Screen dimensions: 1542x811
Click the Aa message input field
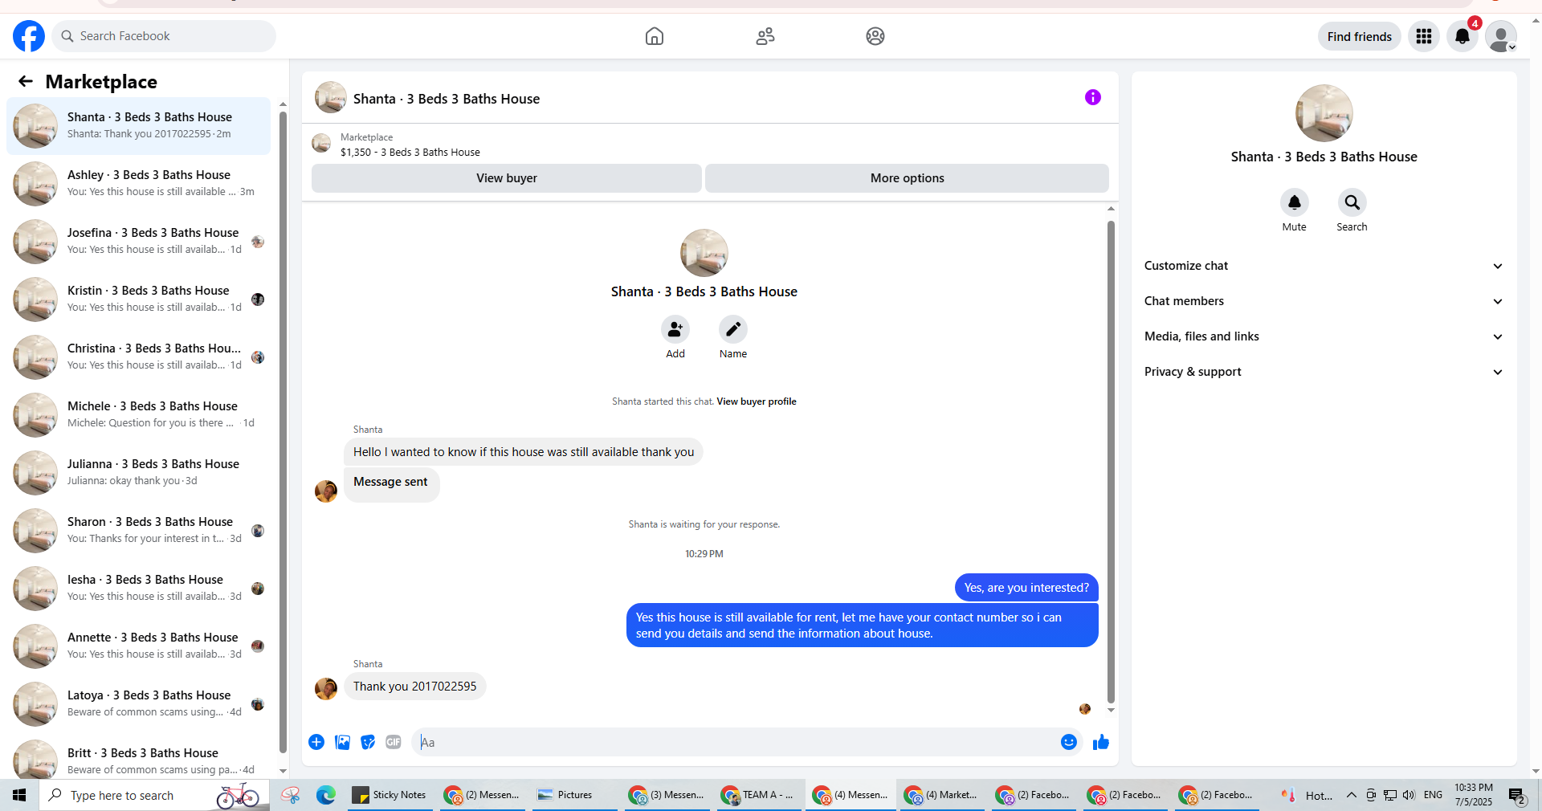tap(737, 742)
